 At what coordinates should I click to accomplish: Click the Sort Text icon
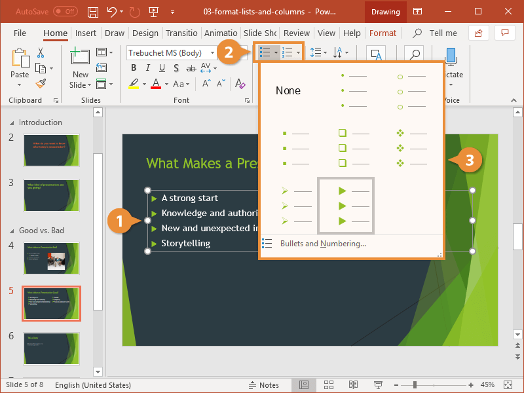(336, 52)
